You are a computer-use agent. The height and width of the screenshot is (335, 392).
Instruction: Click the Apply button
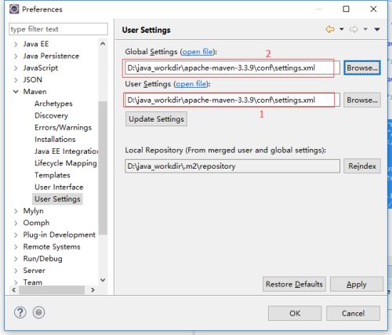click(357, 284)
